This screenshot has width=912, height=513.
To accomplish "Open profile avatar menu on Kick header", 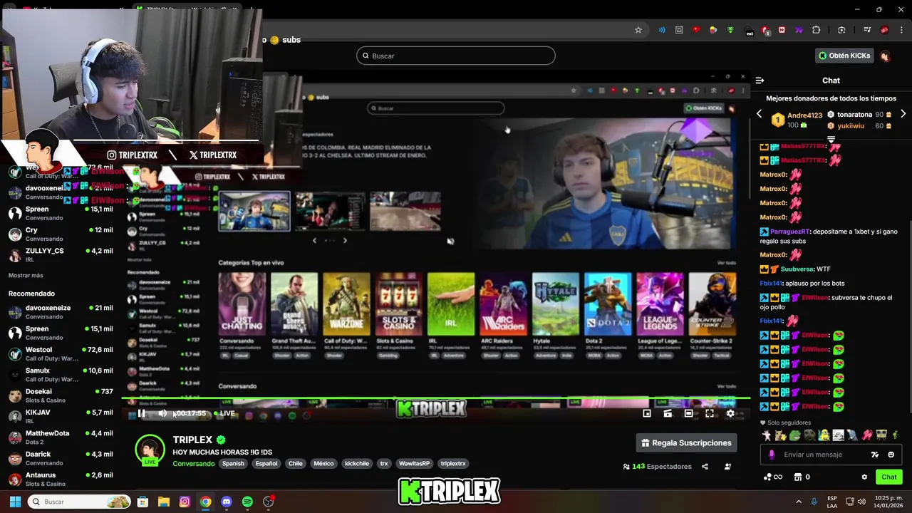I will pyautogui.click(x=885, y=56).
